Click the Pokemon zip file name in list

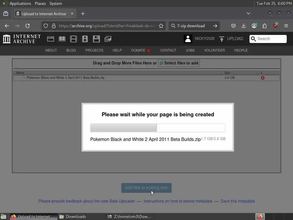click(x=66, y=78)
